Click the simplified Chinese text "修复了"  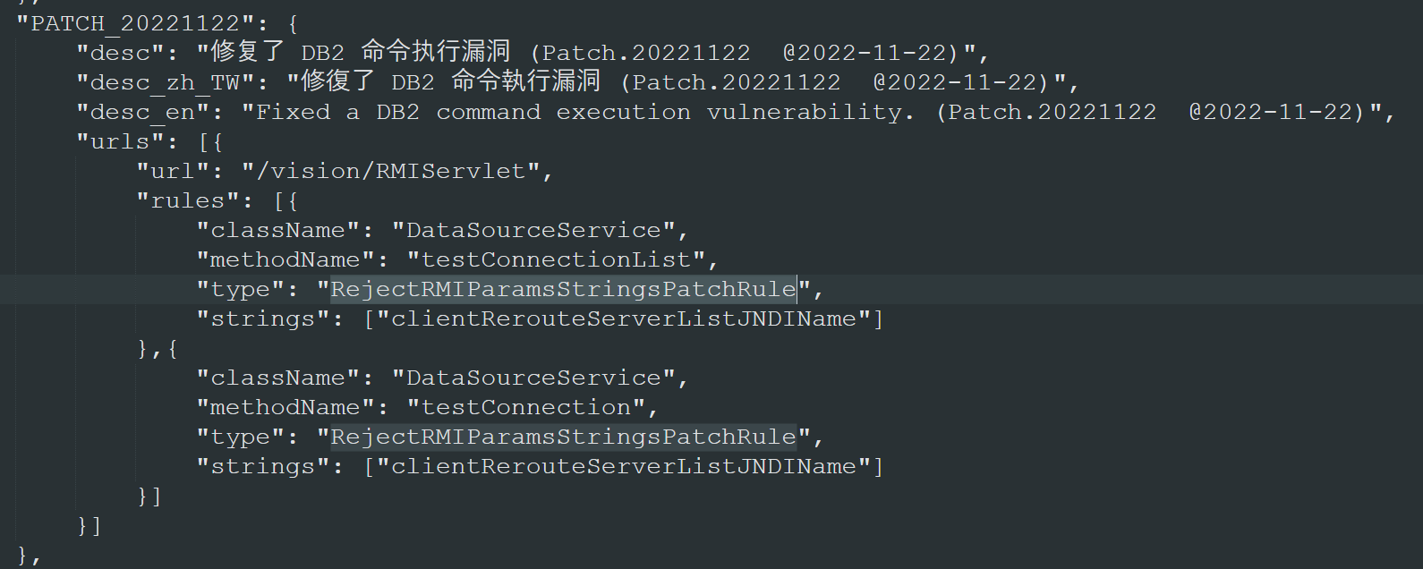(x=248, y=52)
